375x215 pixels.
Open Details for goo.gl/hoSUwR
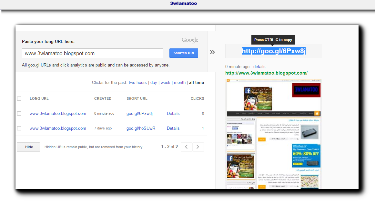click(173, 128)
